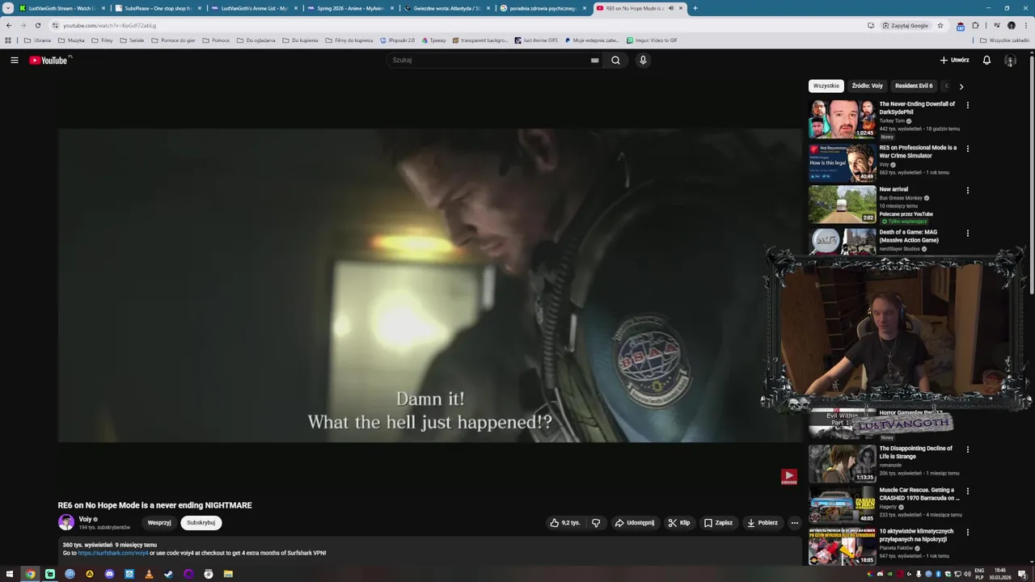The image size is (1035, 582).
Task: Open options for RE5 on Professional Mode video
Action: pos(967,148)
